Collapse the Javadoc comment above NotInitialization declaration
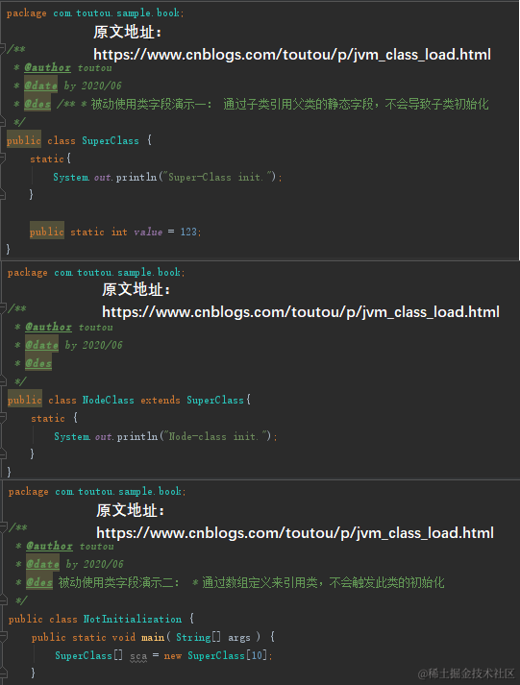The width and height of the screenshot is (520, 685). coord(3,527)
